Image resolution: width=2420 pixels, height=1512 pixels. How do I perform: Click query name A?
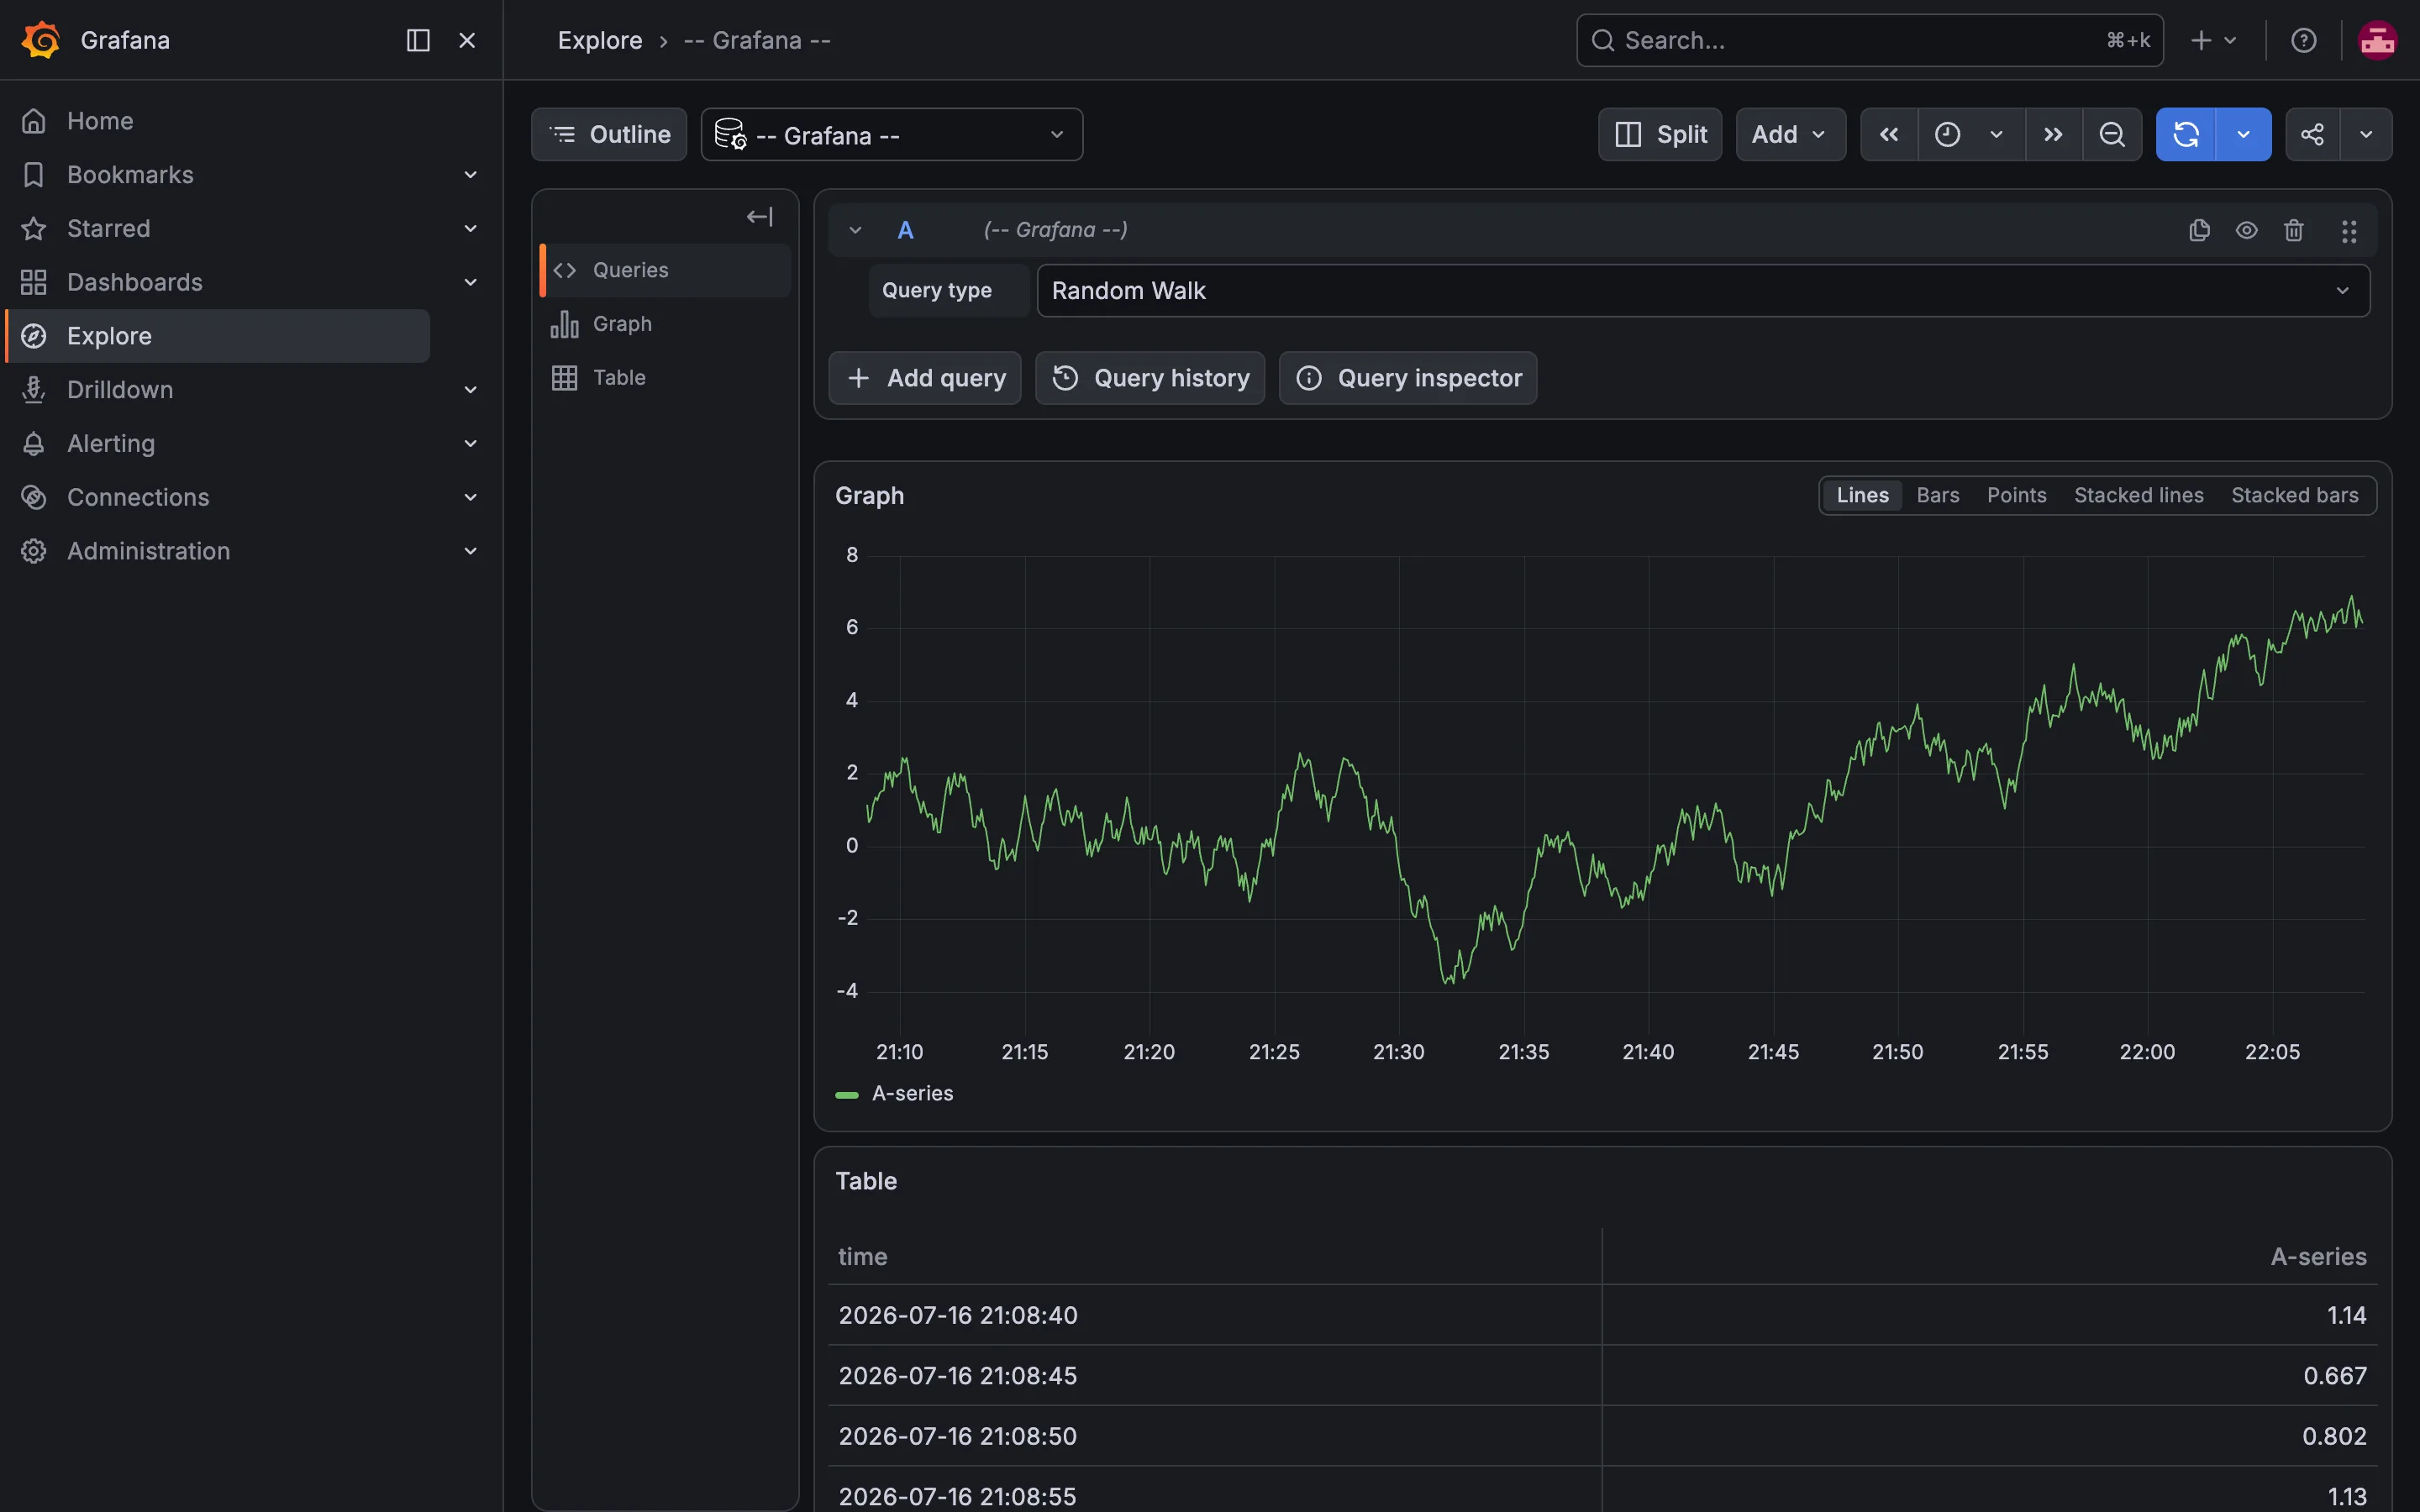pyautogui.click(x=906, y=230)
